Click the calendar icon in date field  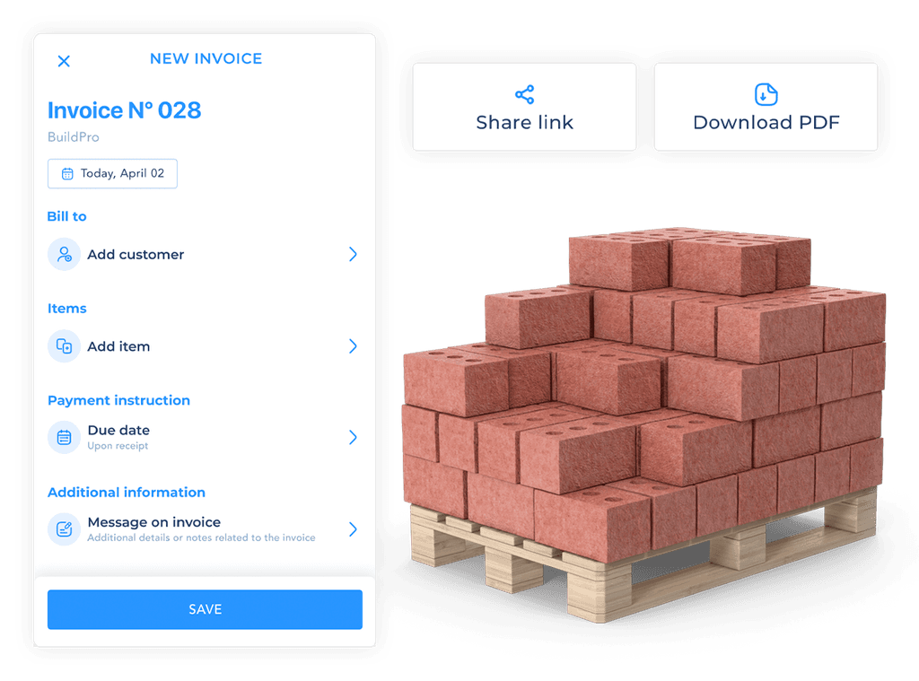(67, 173)
